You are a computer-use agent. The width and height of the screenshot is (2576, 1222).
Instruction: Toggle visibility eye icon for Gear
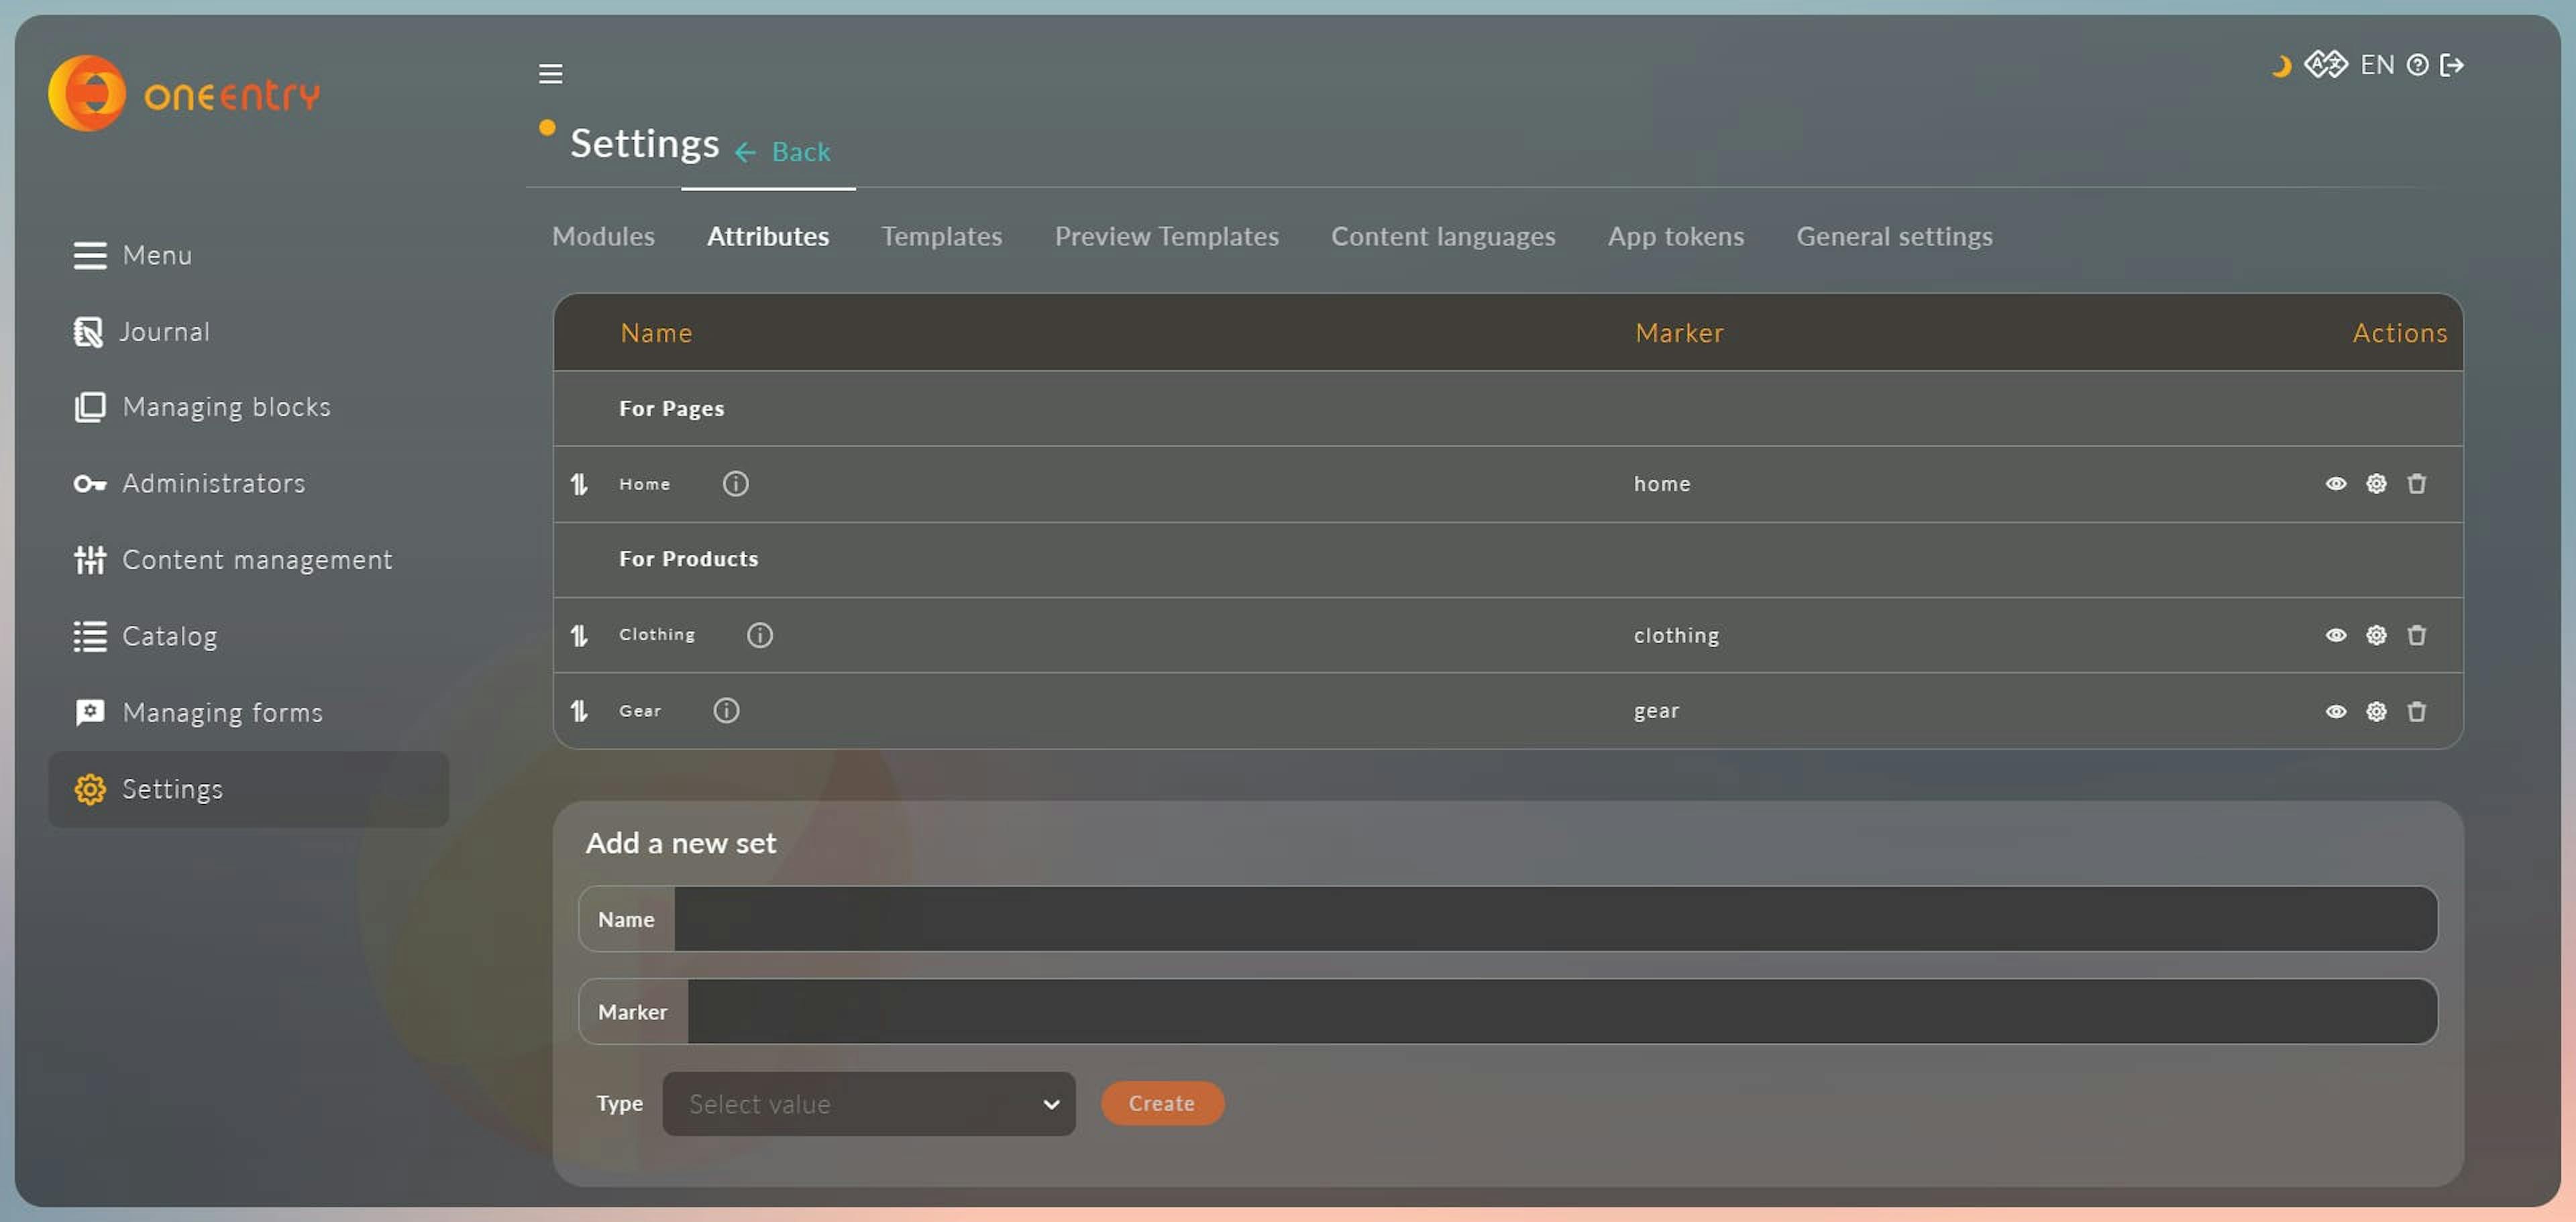[2334, 710]
